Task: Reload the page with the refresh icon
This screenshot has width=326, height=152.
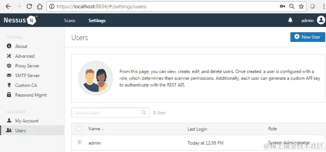Action: click(x=29, y=7)
